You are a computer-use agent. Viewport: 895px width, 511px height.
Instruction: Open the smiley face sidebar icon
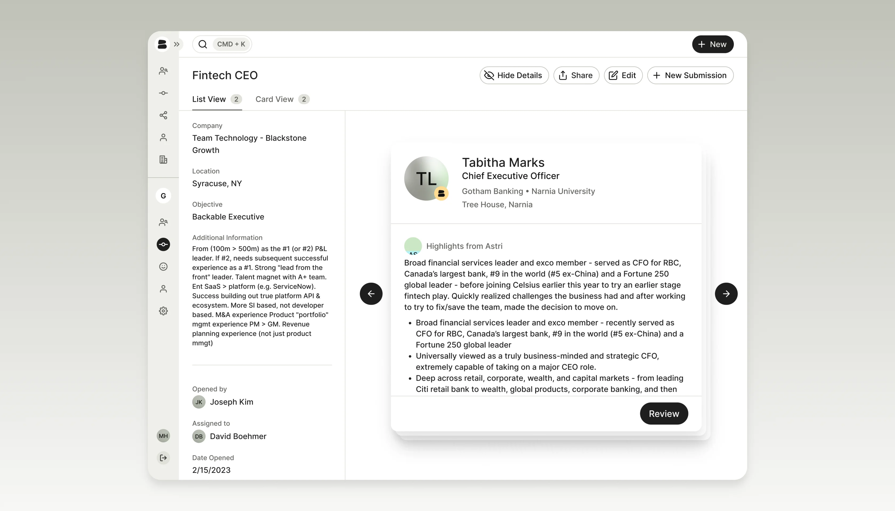pyautogui.click(x=163, y=267)
